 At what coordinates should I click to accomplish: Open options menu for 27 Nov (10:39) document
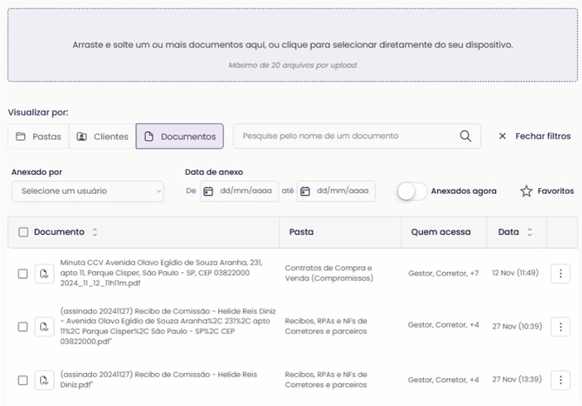561,326
